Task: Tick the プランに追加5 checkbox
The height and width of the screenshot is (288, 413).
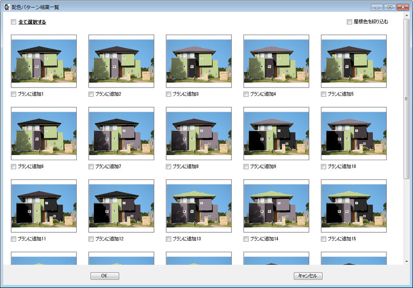Action: pos(323,94)
